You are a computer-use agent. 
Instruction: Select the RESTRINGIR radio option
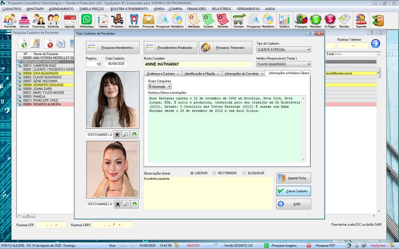coord(214,173)
